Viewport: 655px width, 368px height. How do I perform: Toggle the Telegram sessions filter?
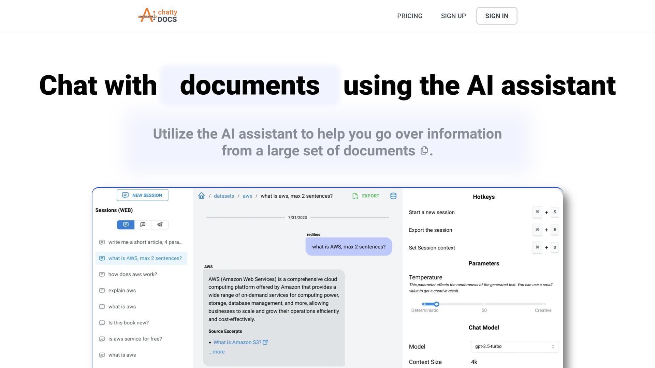160,225
